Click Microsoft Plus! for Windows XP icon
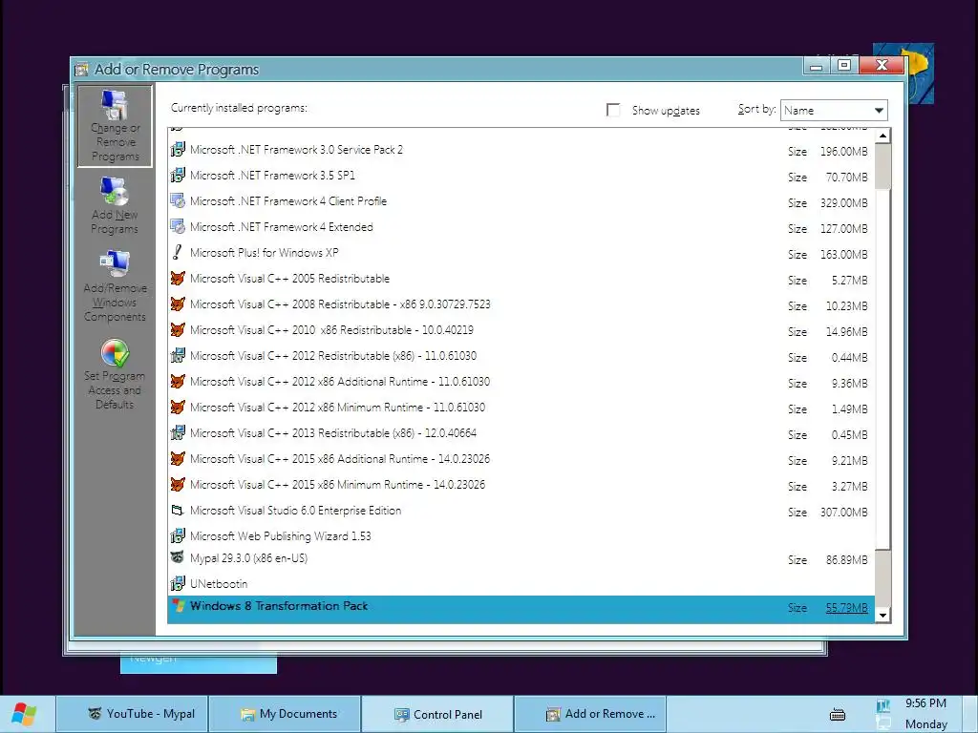The height and width of the screenshot is (733, 978). click(x=178, y=252)
